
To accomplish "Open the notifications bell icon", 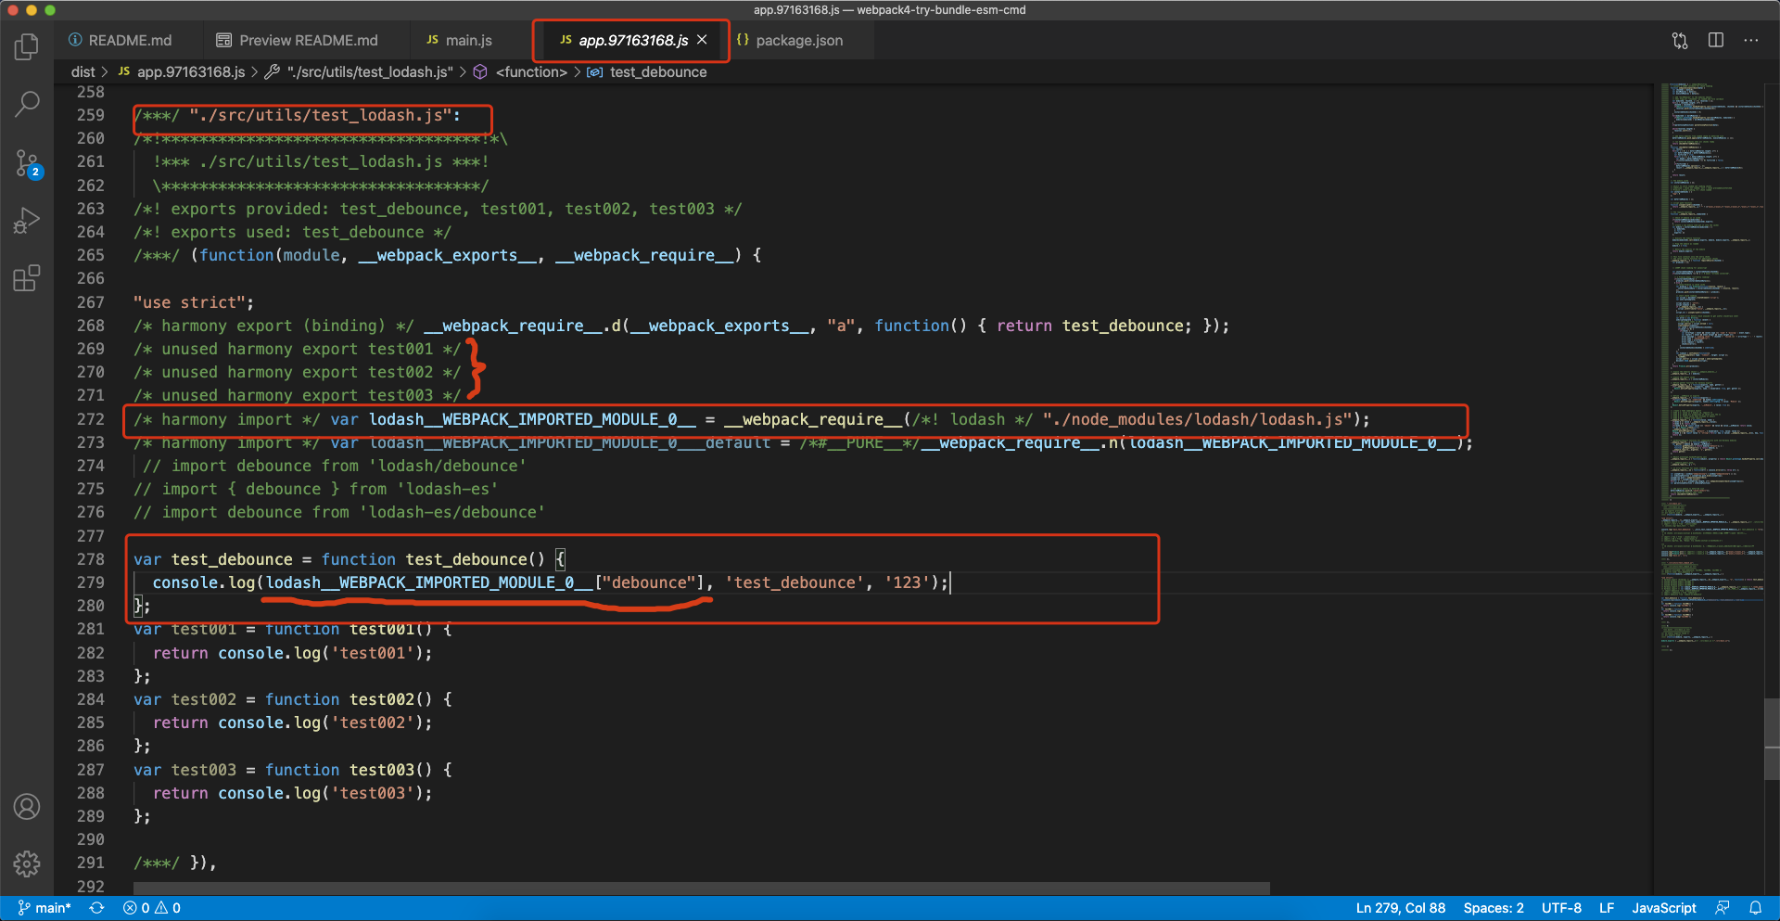I will 1755,908.
